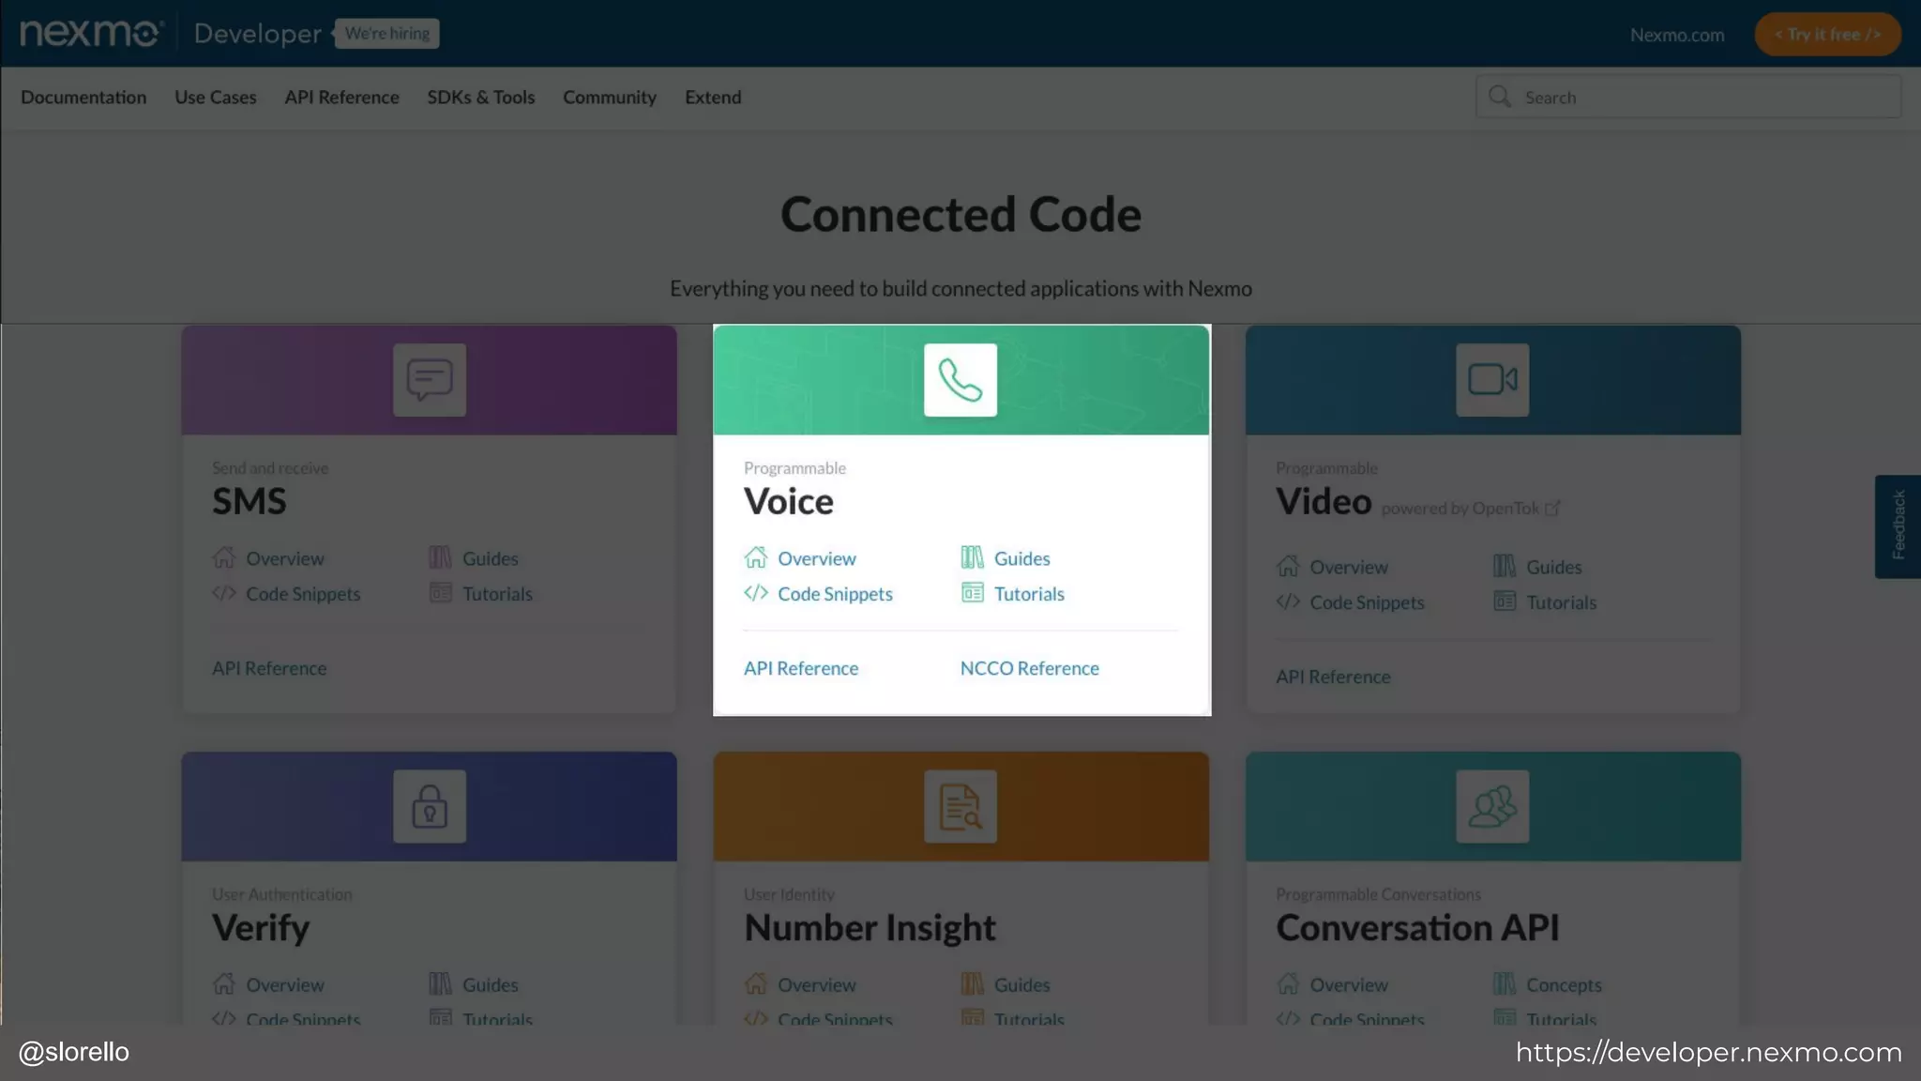Click the code brackets icon in Video card

[1287, 601]
